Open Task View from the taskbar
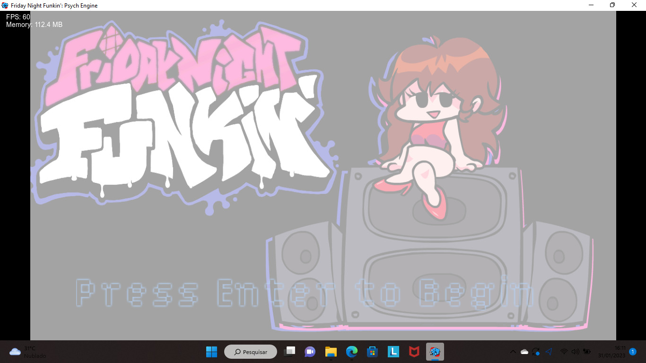The image size is (646, 363). coord(289,352)
